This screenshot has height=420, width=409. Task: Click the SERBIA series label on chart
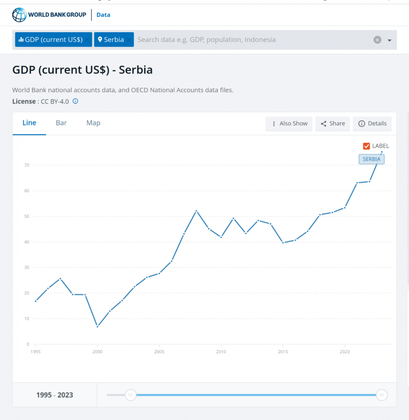[371, 159]
